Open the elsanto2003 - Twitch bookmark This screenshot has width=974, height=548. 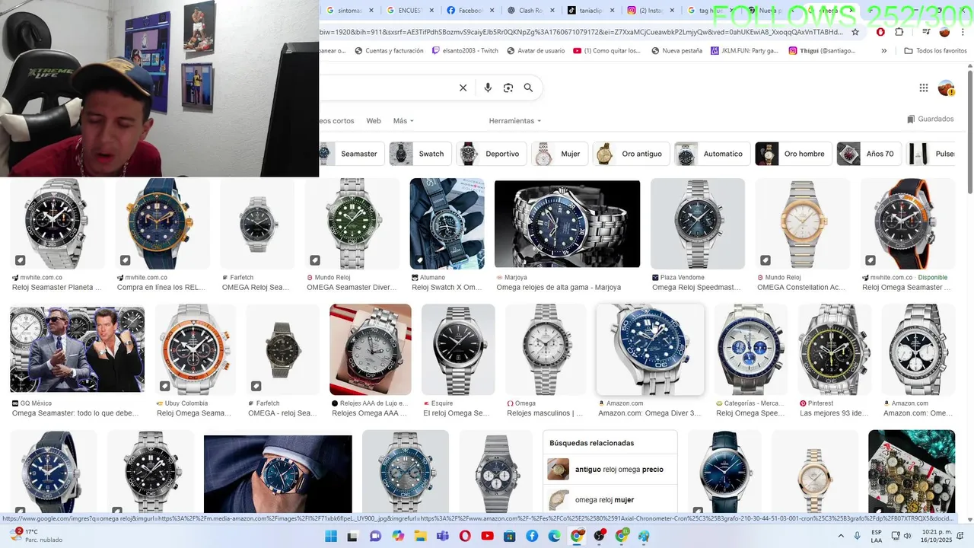[x=465, y=51]
